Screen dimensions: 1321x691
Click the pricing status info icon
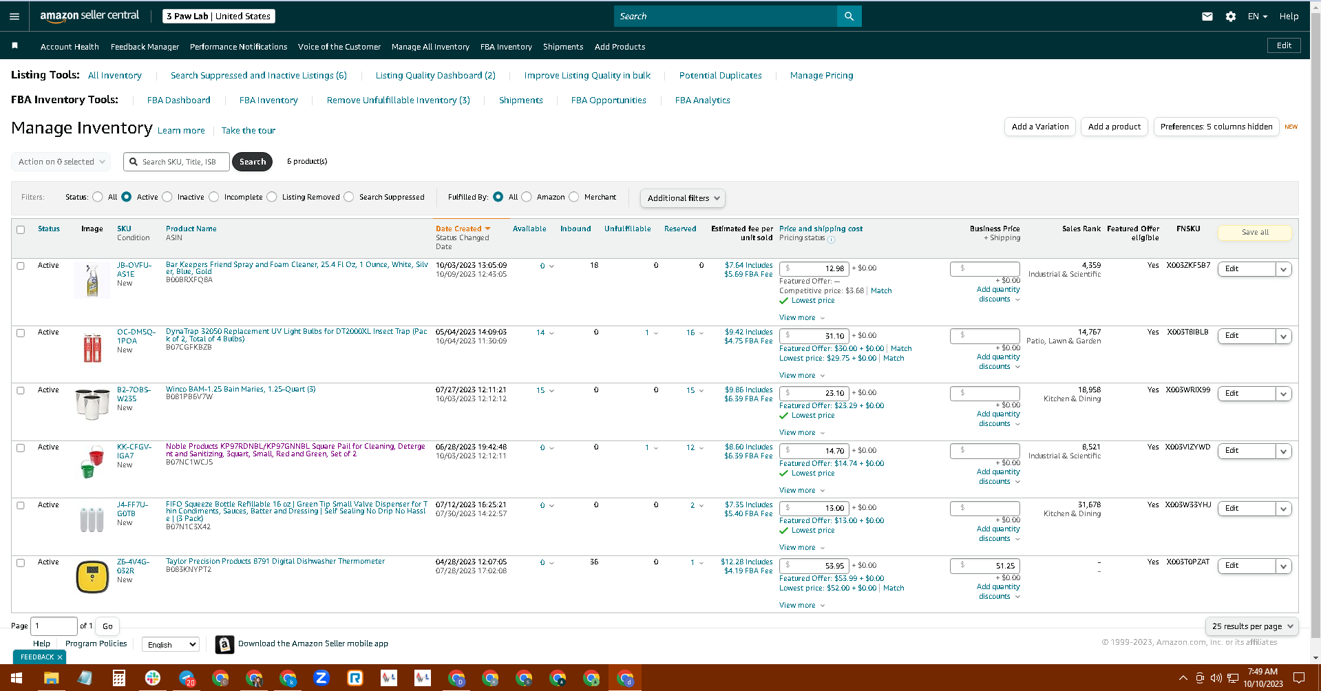click(832, 240)
